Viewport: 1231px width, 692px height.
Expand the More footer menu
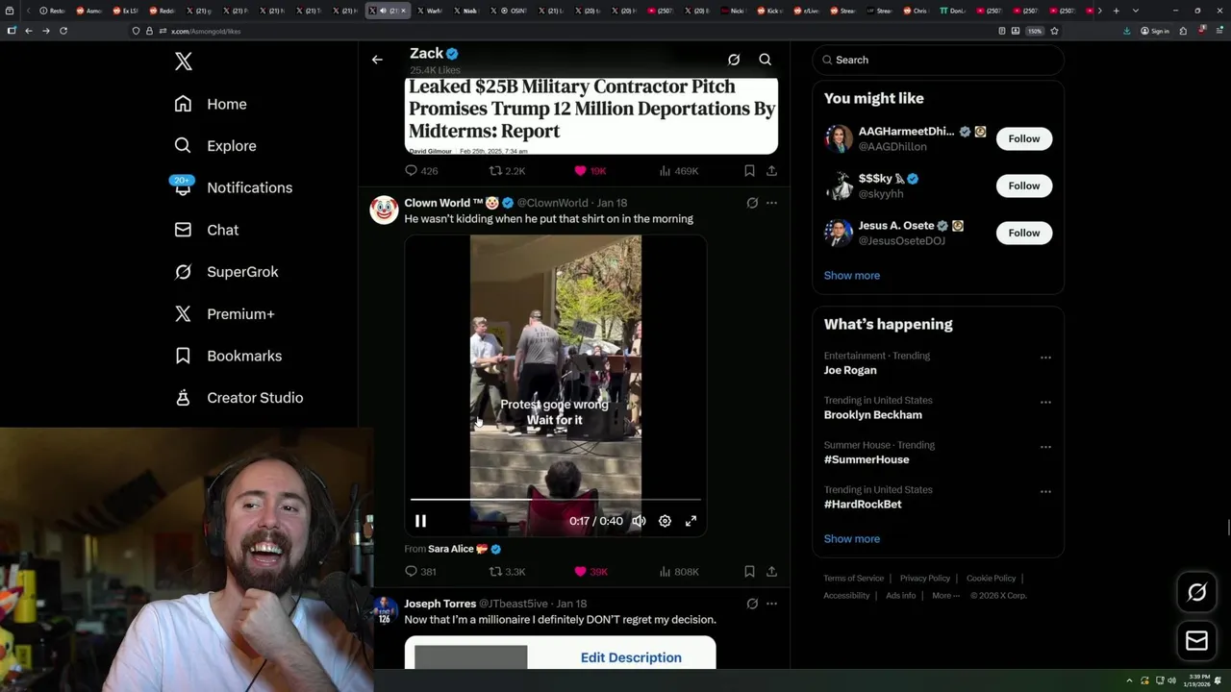[945, 596]
